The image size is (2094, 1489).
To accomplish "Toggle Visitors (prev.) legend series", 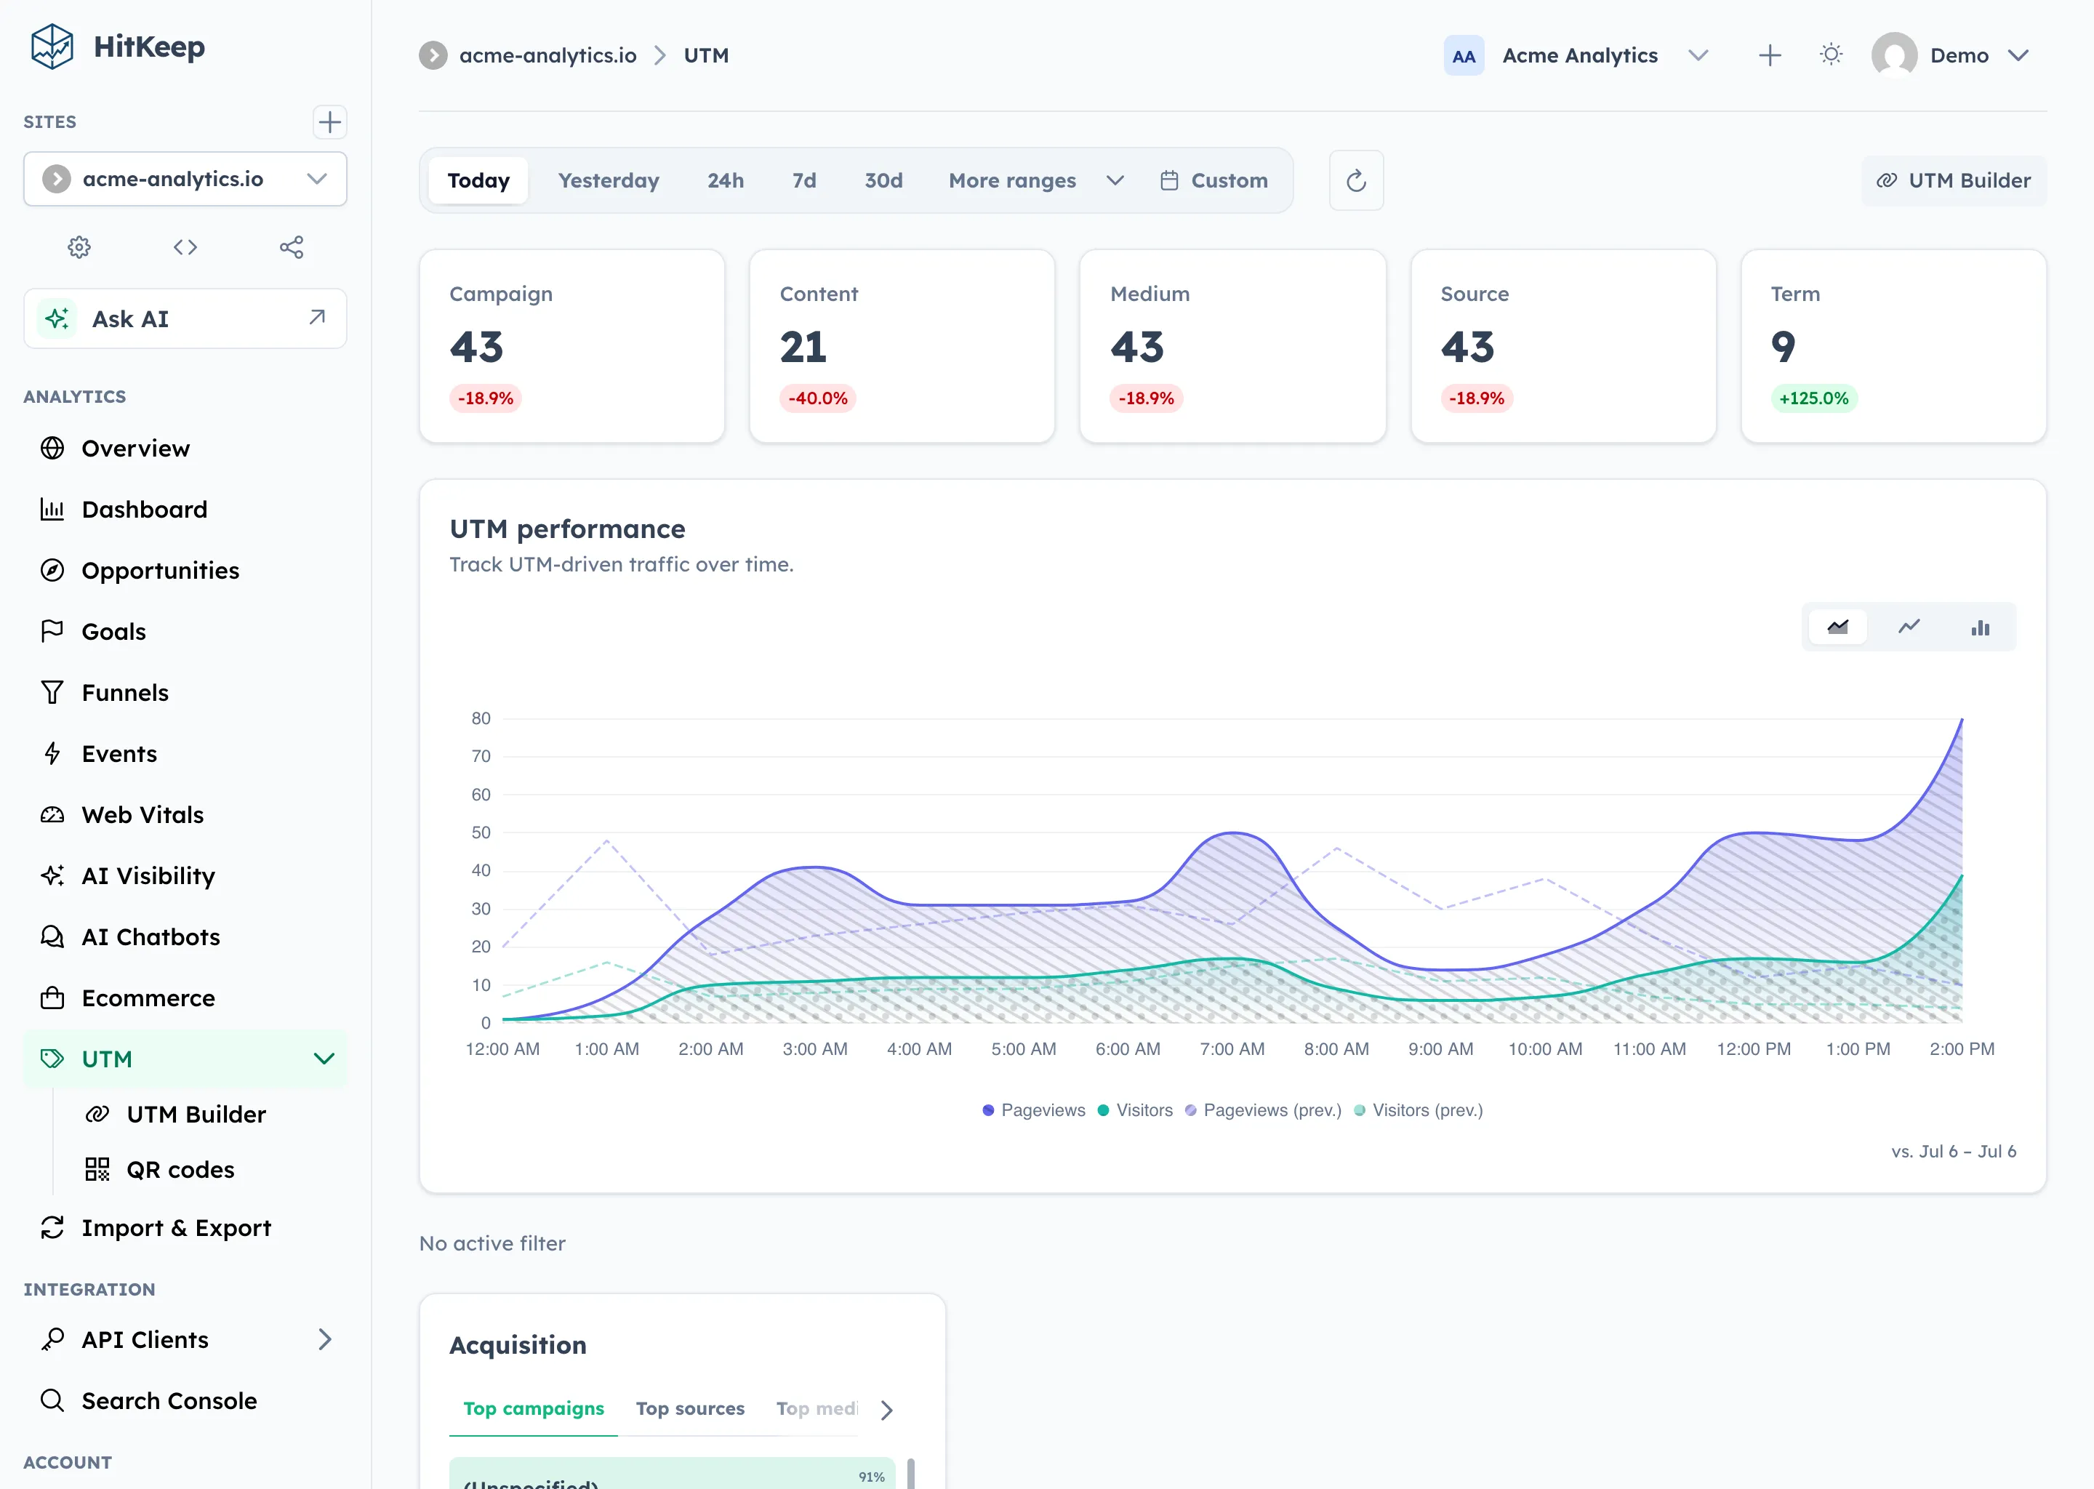I will click(x=1419, y=1110).
